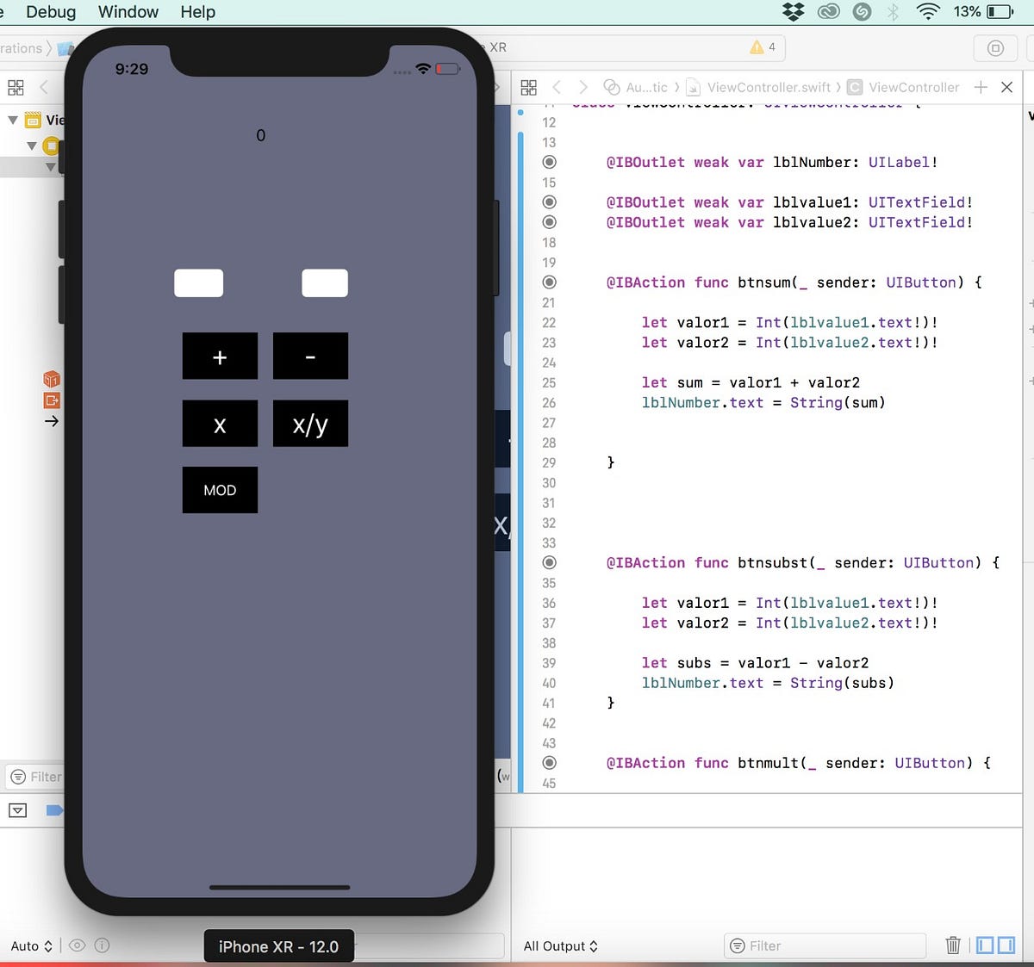The height and width of the screenshot is (967, 1034).
Task: Add a new assistant editor pane
Action: [981, 87]
